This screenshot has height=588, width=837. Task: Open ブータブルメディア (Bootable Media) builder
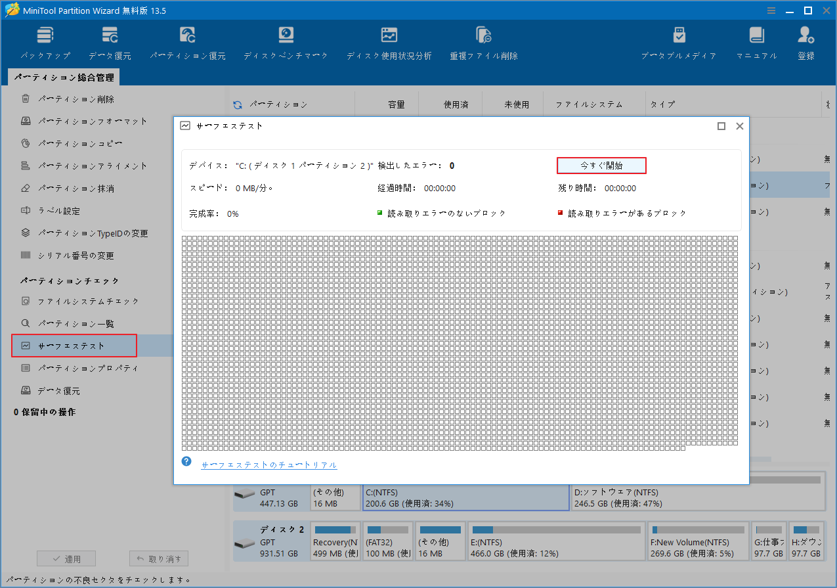pyautogui.click(x=679, y=41)
